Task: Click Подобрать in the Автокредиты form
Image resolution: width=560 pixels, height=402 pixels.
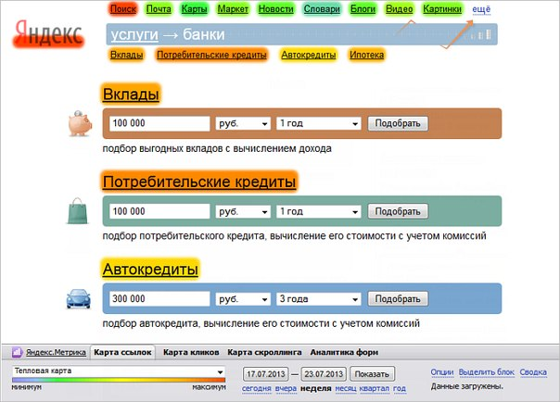Action: pyautogui.click(x=398, y=299)
